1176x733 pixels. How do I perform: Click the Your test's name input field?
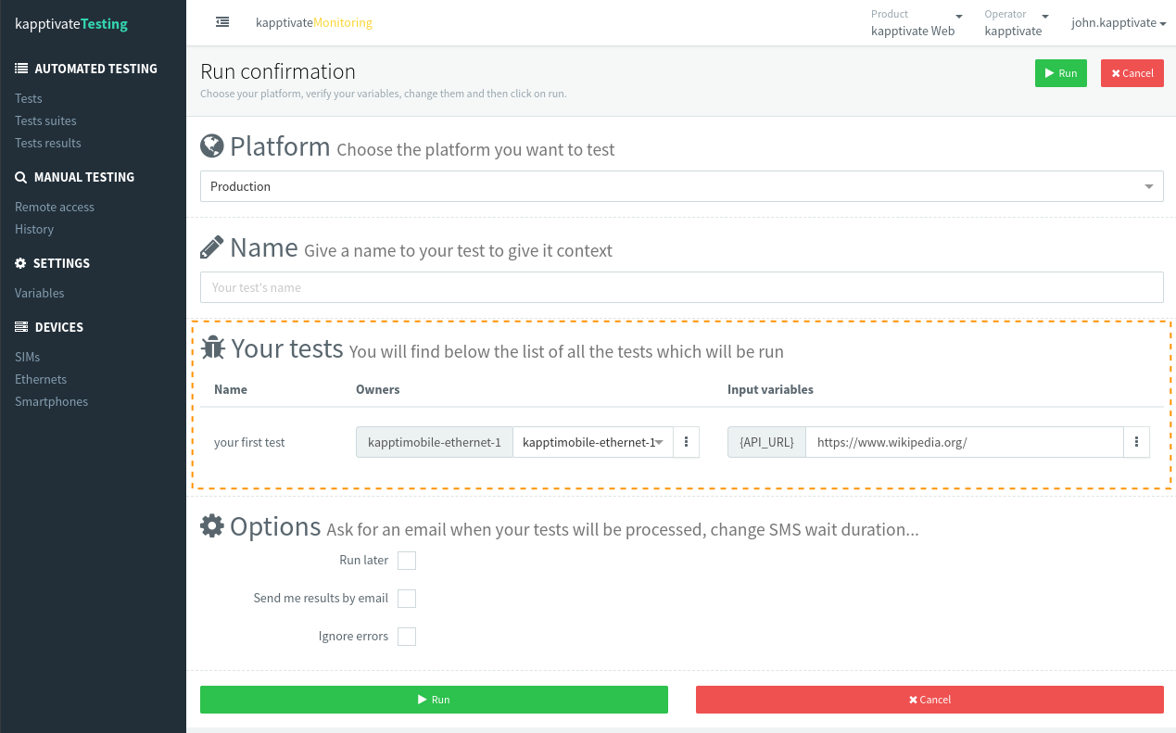(x=681, y=287)
